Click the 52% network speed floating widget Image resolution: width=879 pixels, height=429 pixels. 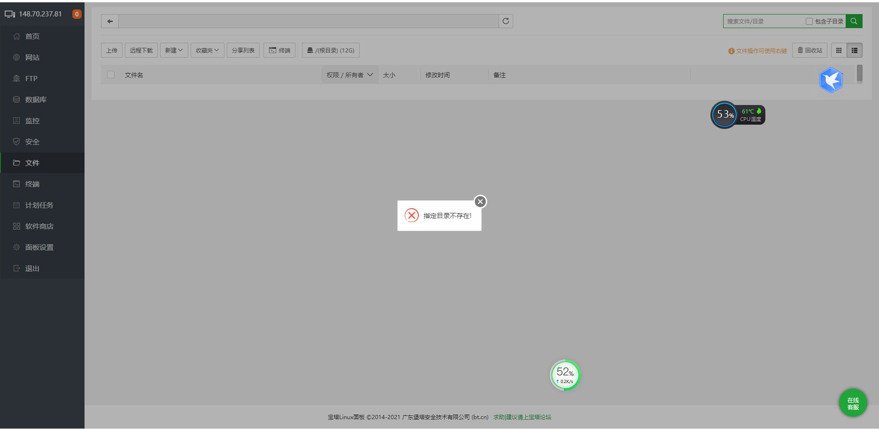(x=565, y=375)
